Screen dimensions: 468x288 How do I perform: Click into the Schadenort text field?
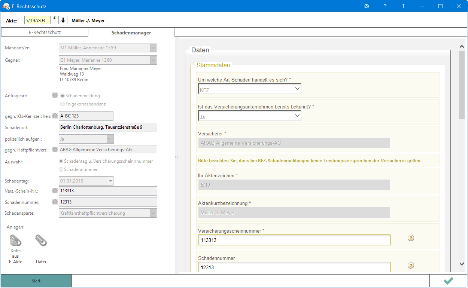click(x=108, y=128)
